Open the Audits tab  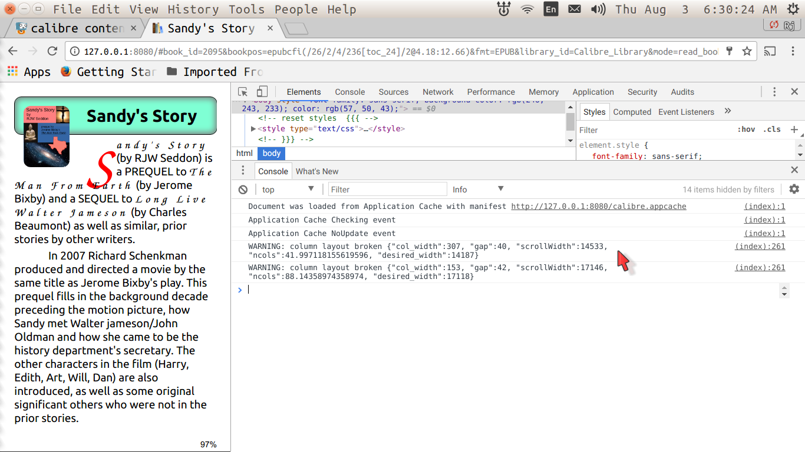click(x=682, y=92)
